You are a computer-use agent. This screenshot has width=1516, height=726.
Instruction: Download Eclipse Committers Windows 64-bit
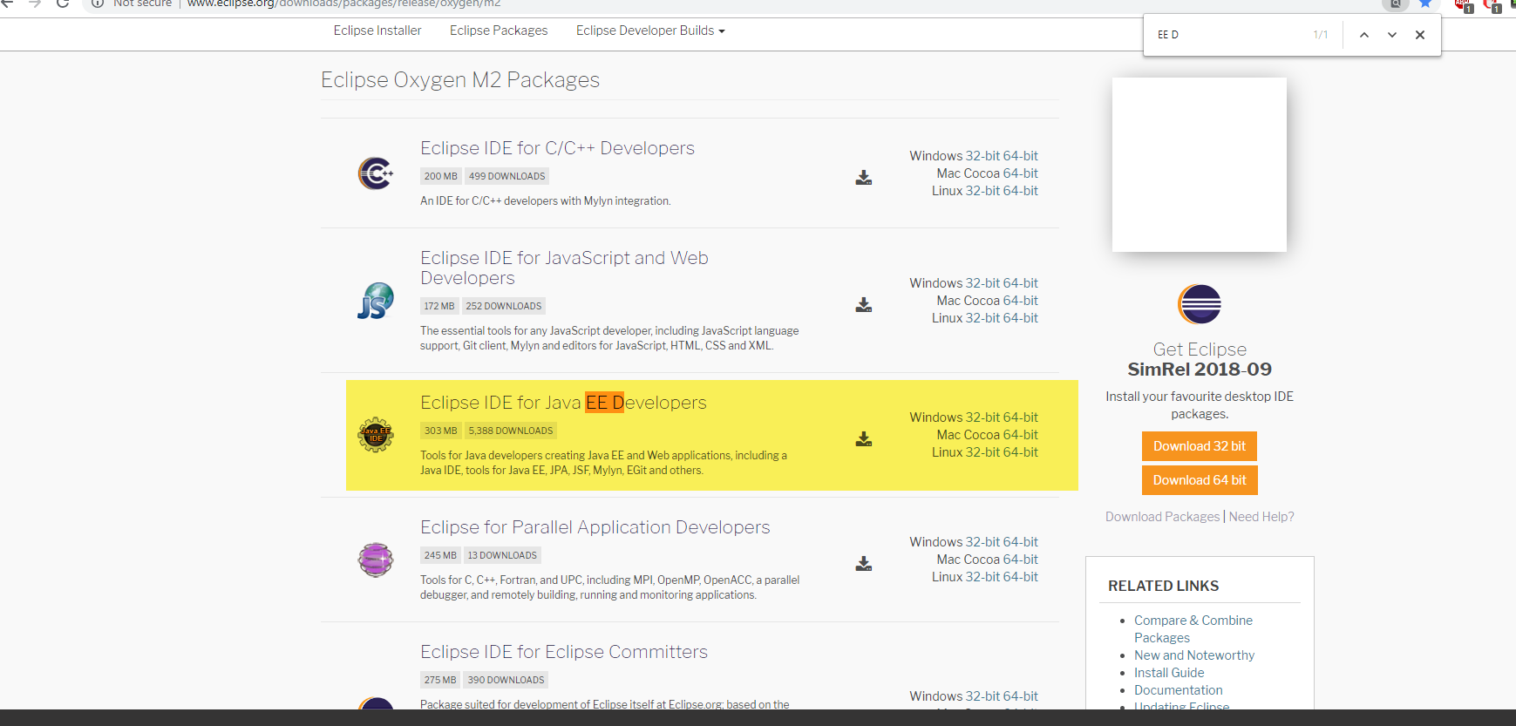(1021, 696)
